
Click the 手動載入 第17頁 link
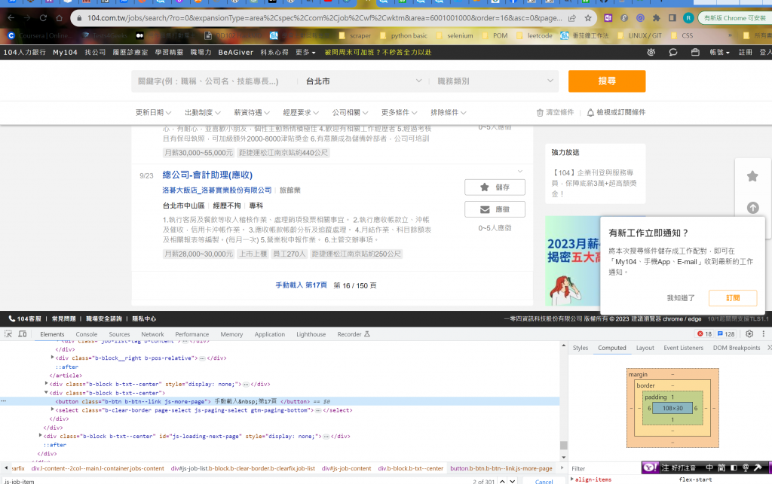click(302, 285)
